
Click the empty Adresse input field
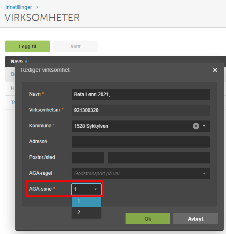(x=141, y=142)
